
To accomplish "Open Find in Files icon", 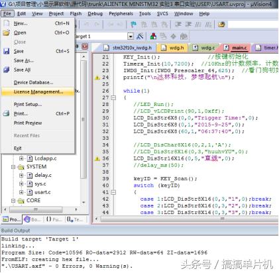I will [x=221, y=25].
